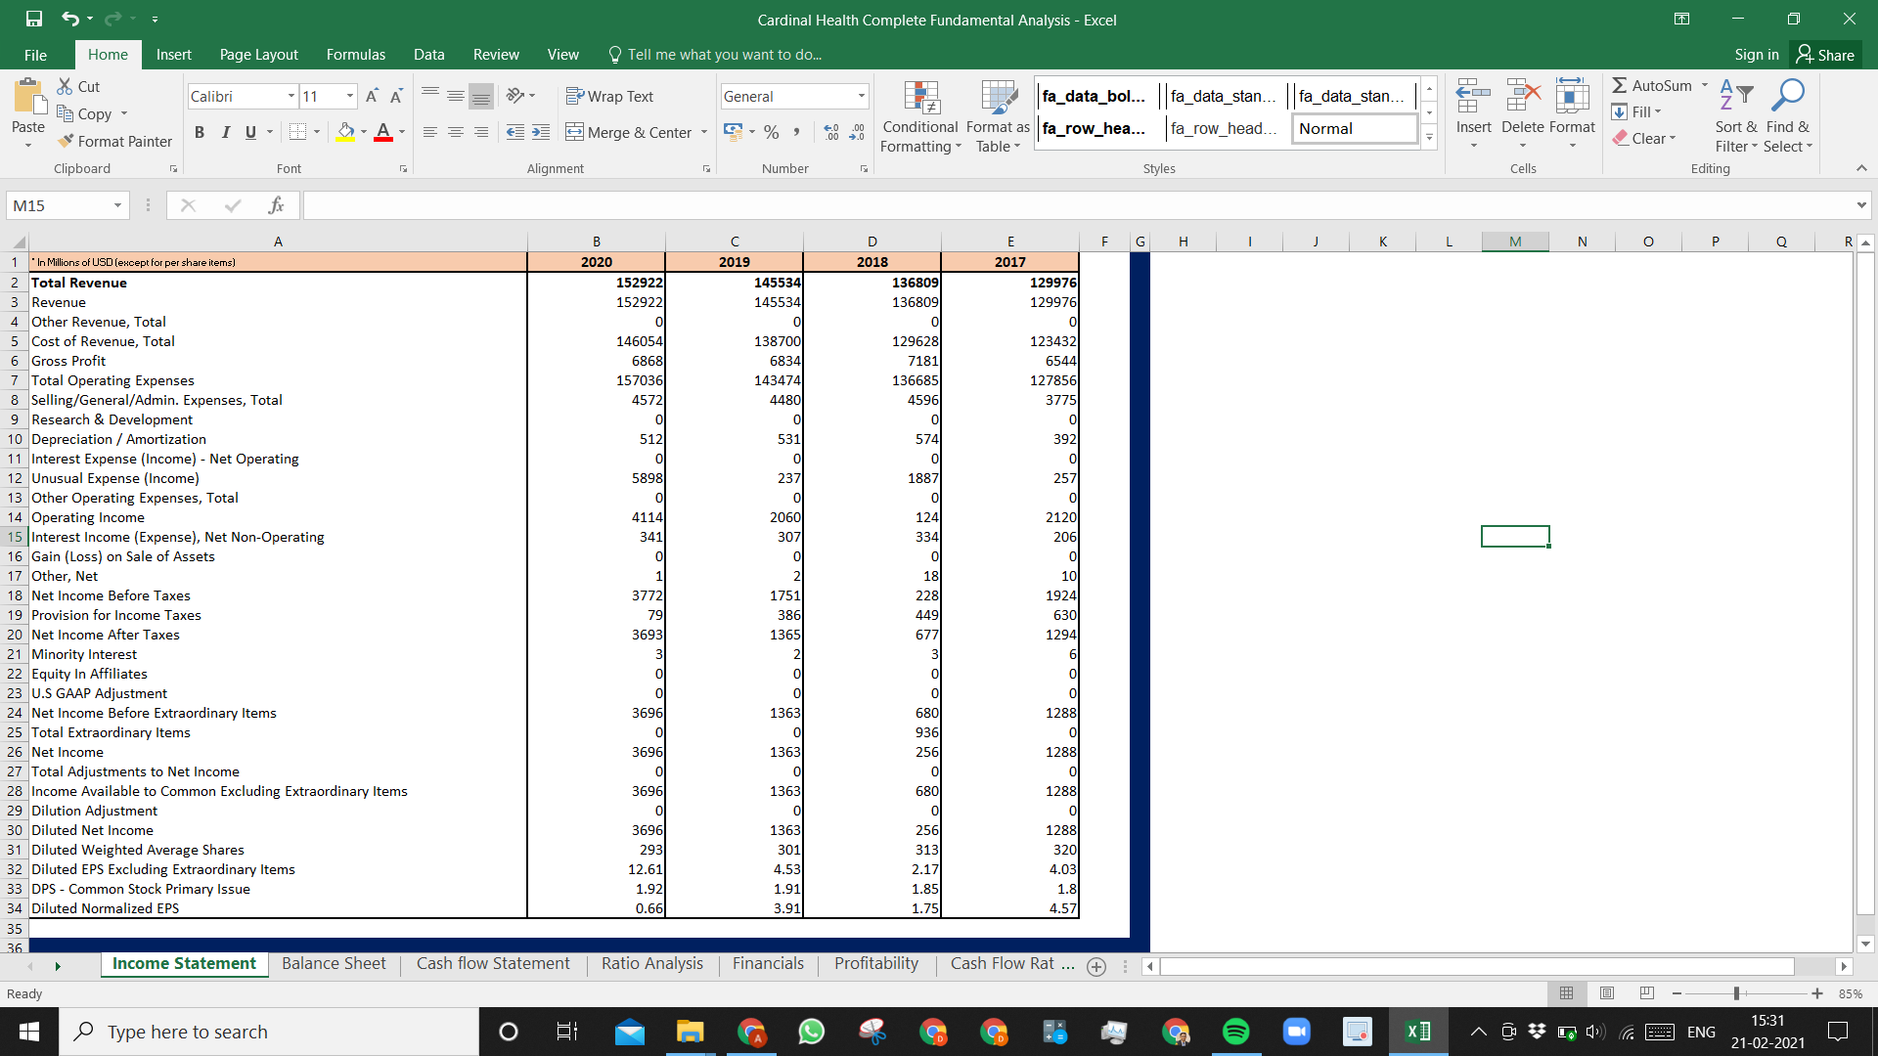Open Spotify from the taskbar
The width and height of the screenshot is (1878, 1056).
tap(1236, 1032)
